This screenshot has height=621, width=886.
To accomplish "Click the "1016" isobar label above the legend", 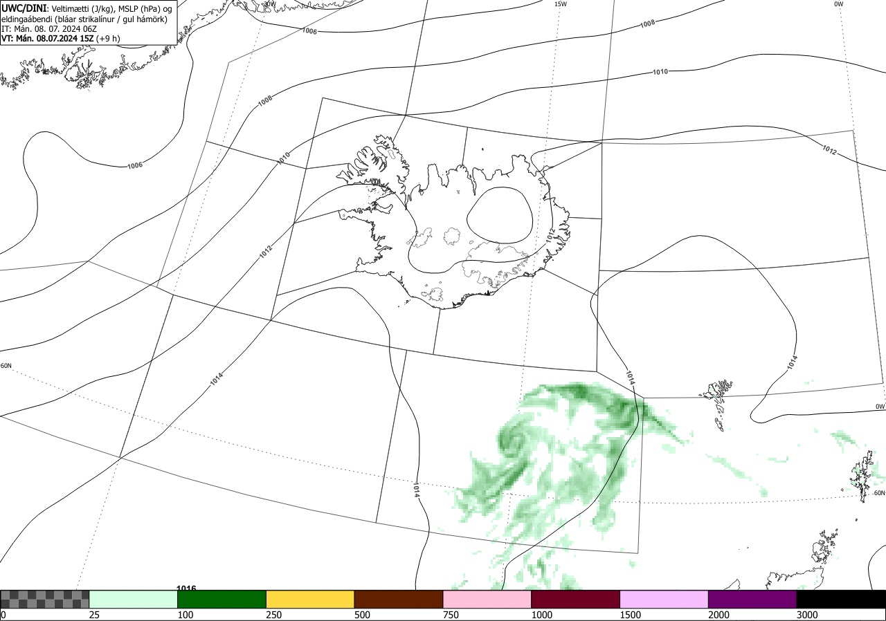I will coord(186,588).
